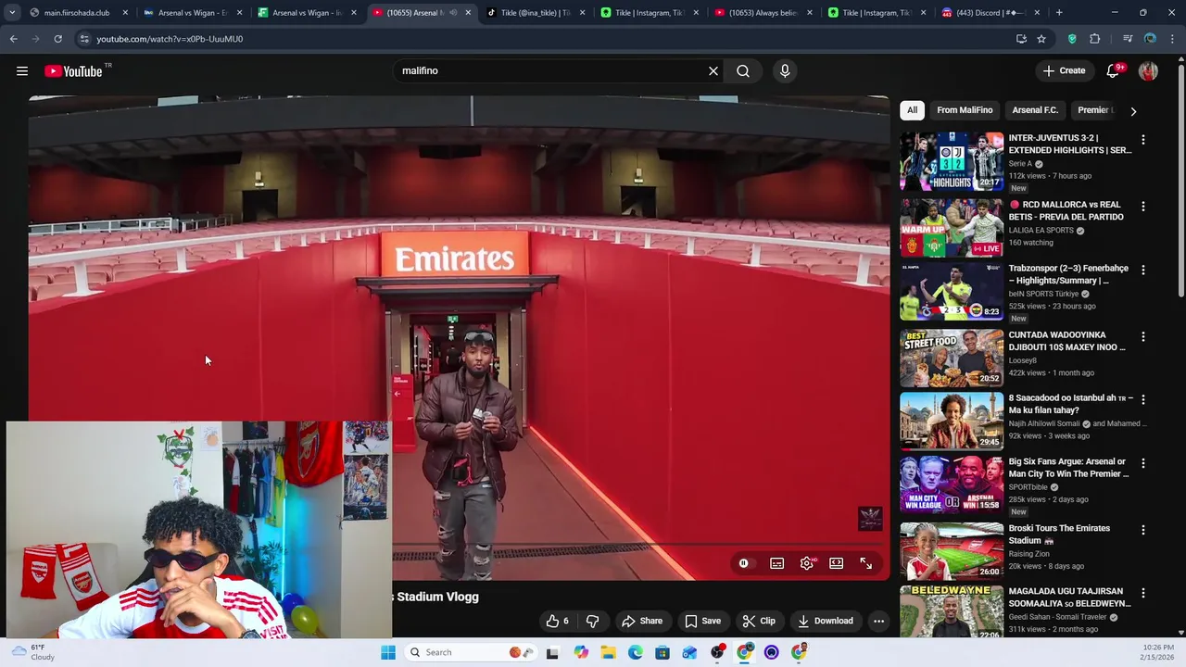The width and height of the screenshot is (1186, 667).
Task: Open Chrome extensions puzzle menu
Action: click(x=1095, y=39)
